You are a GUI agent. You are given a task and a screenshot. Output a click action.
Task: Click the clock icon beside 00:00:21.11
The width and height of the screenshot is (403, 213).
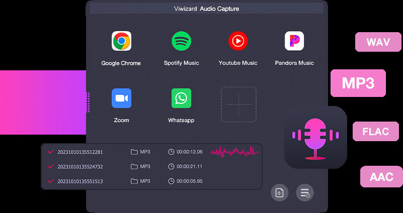pyautogui.click(x=171, y=167)
